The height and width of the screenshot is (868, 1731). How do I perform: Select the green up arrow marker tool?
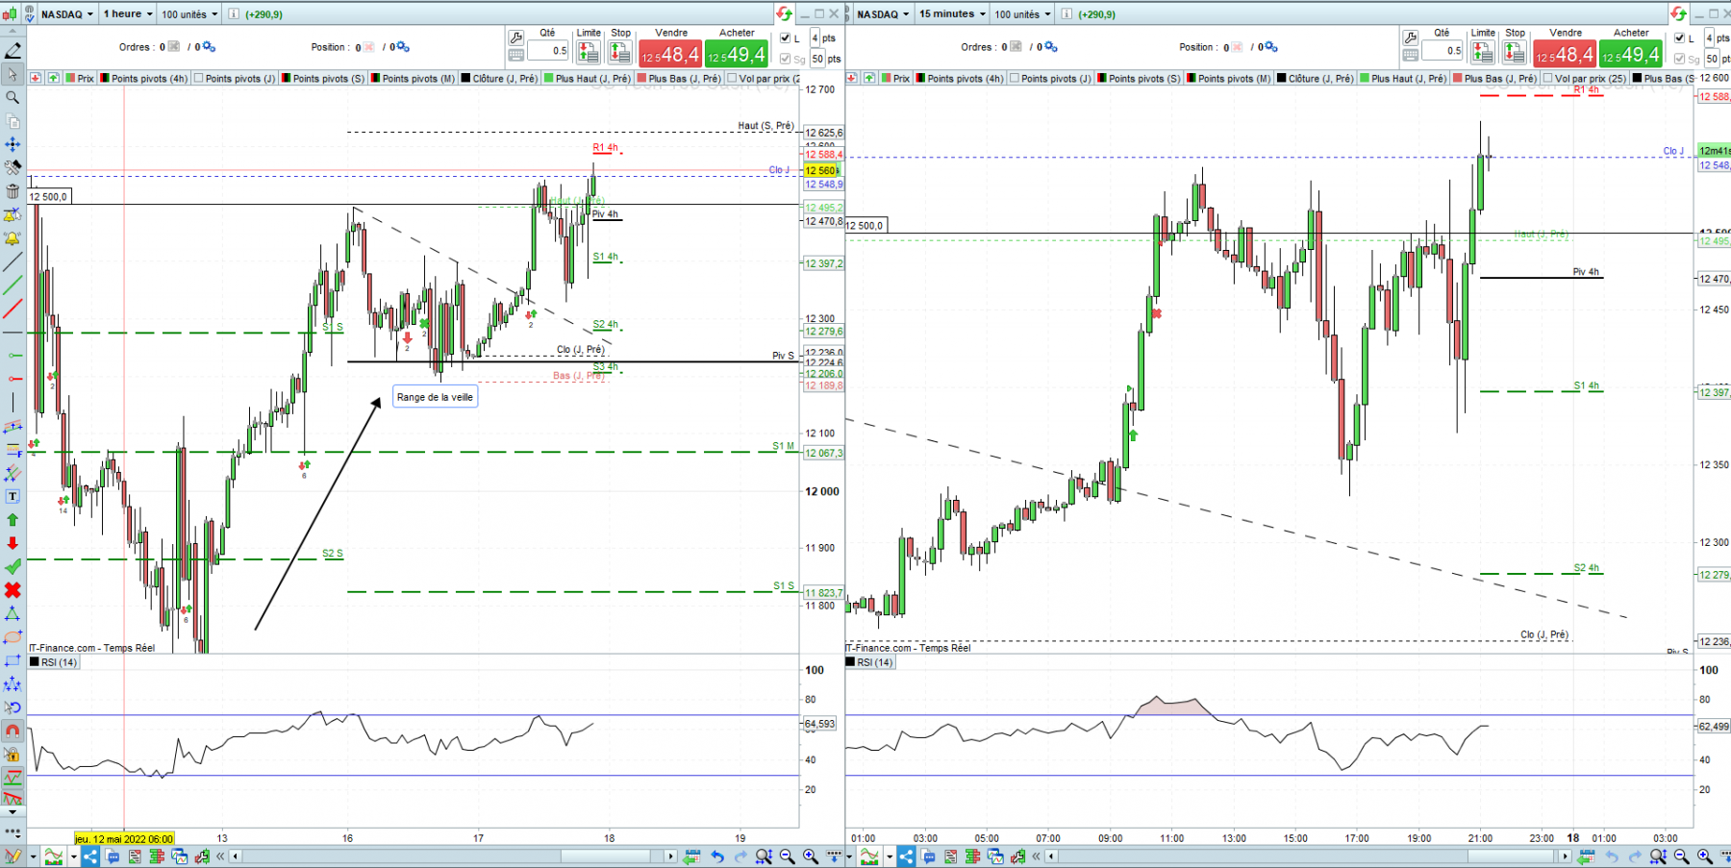click(13, 519)
